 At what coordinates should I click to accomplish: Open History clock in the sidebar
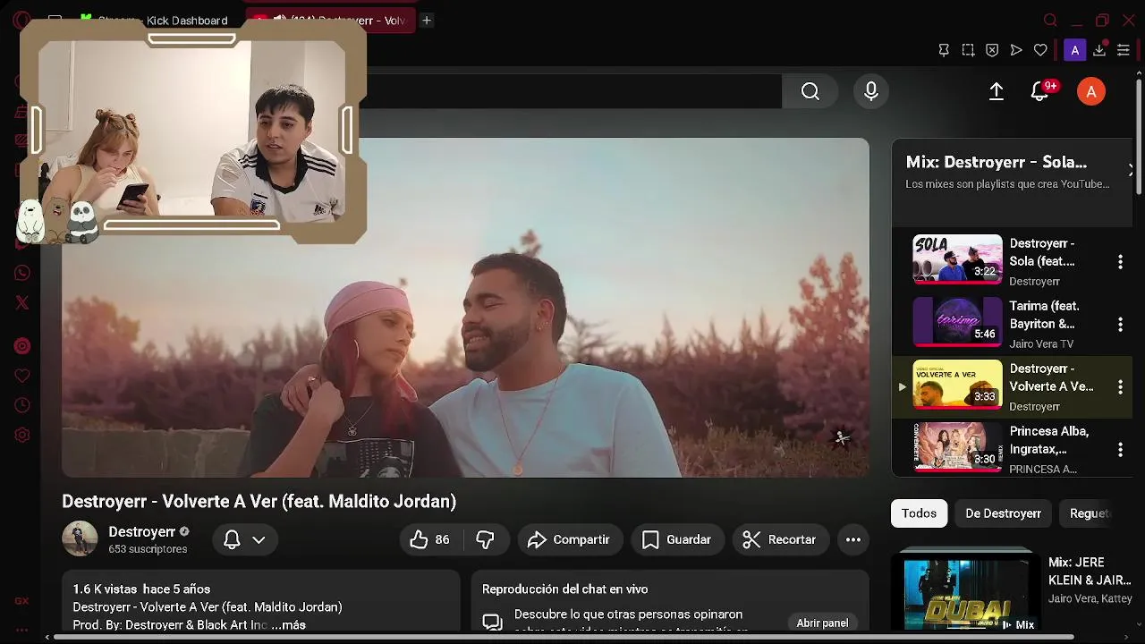click(x=22, y=405)
